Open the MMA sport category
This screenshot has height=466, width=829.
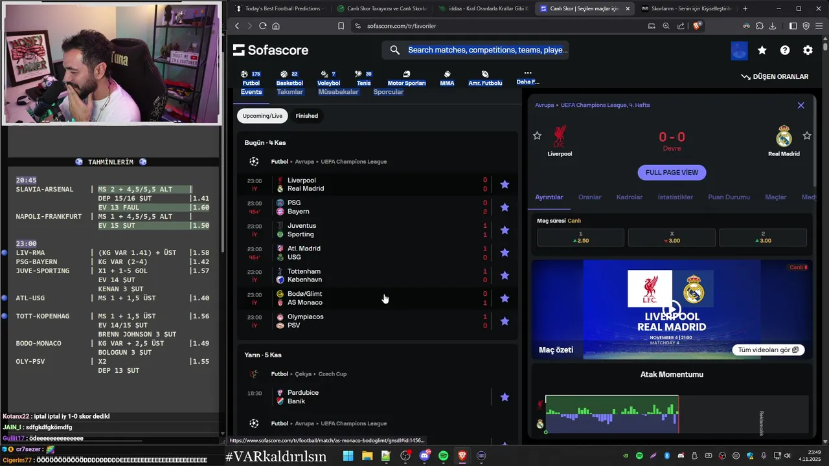click(447, 78)
